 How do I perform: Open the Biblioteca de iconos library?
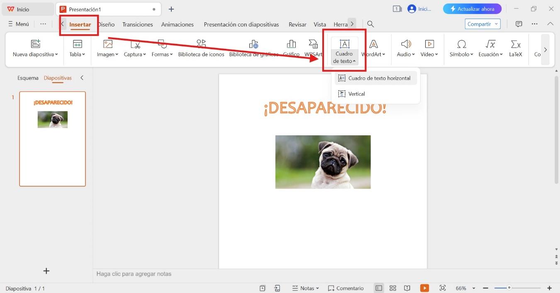click(x=201, y=48)
